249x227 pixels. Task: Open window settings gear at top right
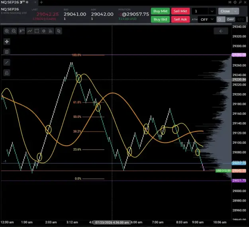pos(235,2)
